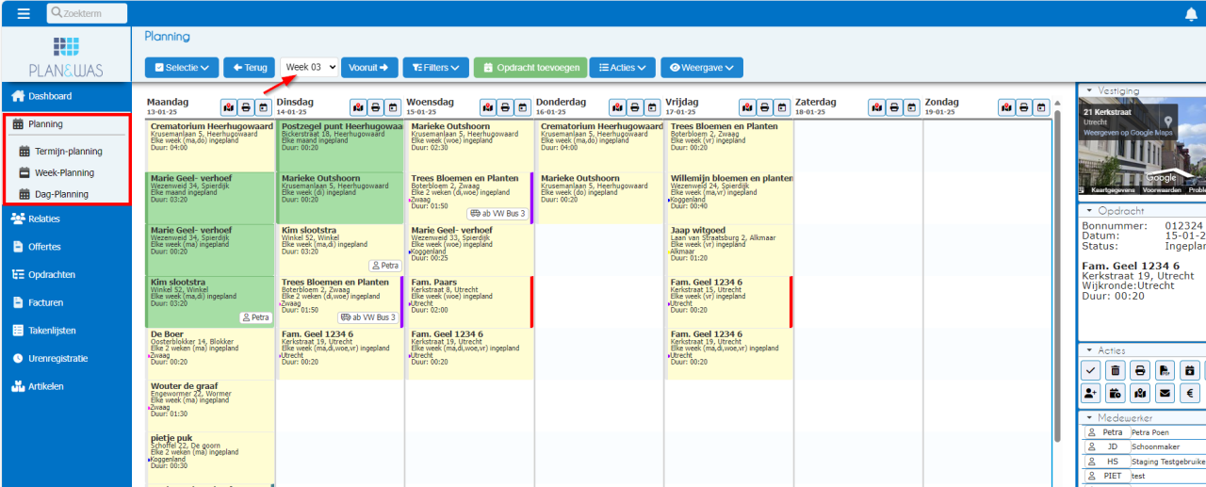Click the PDF export action icon
Image resolution: width=1206 pixels, height=487 pixels.
click(1165, 370)
